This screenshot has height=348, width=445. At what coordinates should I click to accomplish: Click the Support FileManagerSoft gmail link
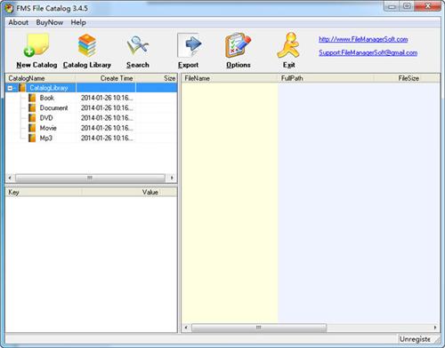point(368,52)
